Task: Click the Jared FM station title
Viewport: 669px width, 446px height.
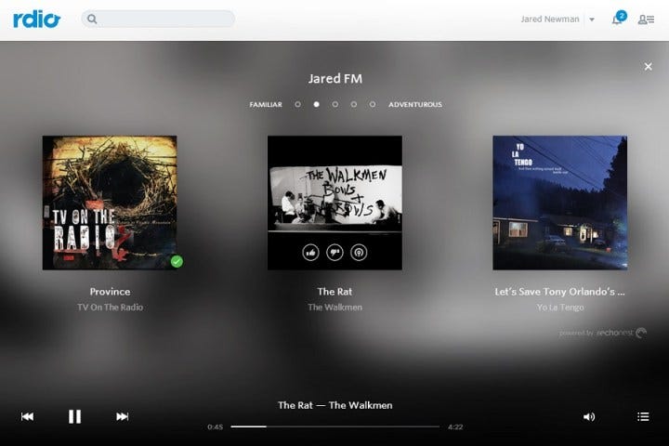Action: click(x=334, y=79)
